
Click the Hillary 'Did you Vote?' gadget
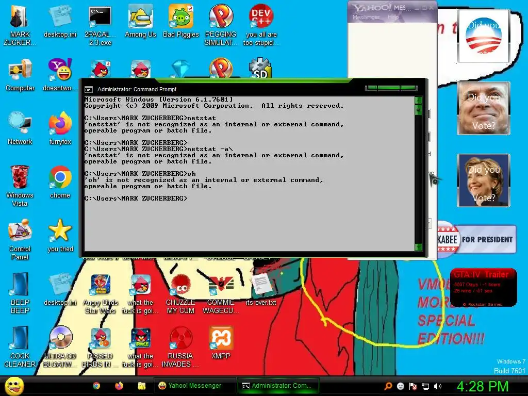click(x=484, y=180)
